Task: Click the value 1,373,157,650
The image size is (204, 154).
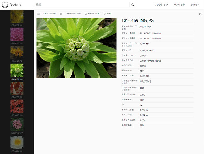Action: click(x=147, y=51)
